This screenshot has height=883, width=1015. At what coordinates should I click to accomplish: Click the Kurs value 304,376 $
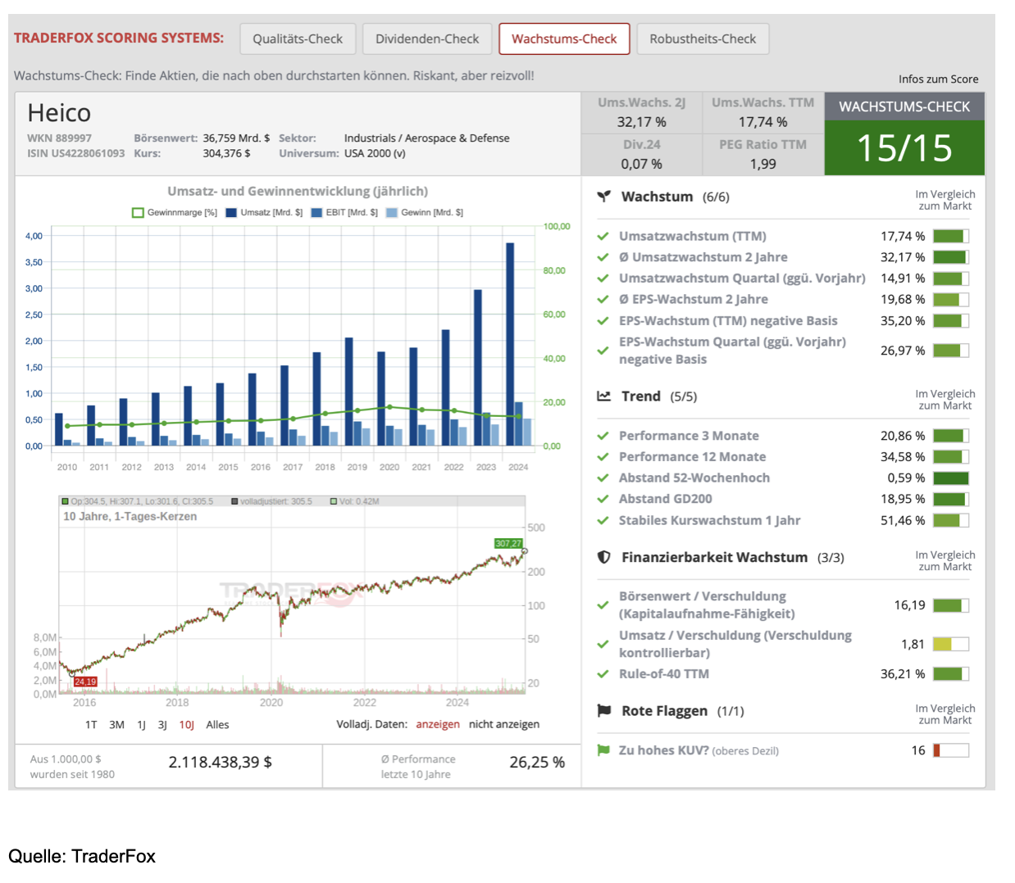coord(227,153)
